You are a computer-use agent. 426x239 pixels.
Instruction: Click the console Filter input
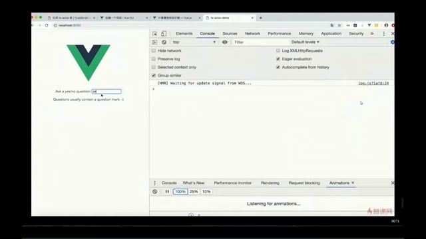(x=260, y=42)
